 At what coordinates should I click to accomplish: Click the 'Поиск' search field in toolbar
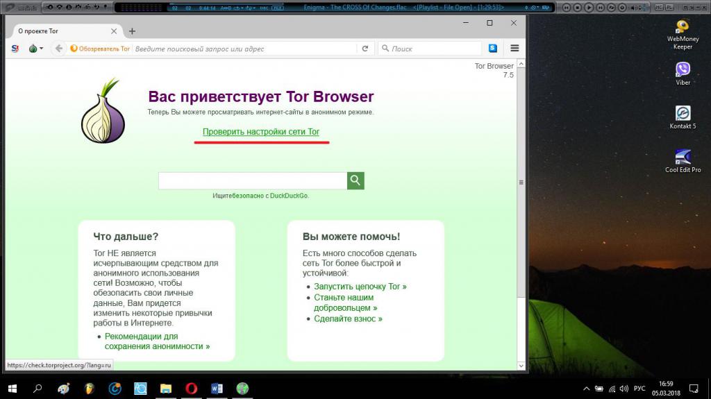point(429,49)
